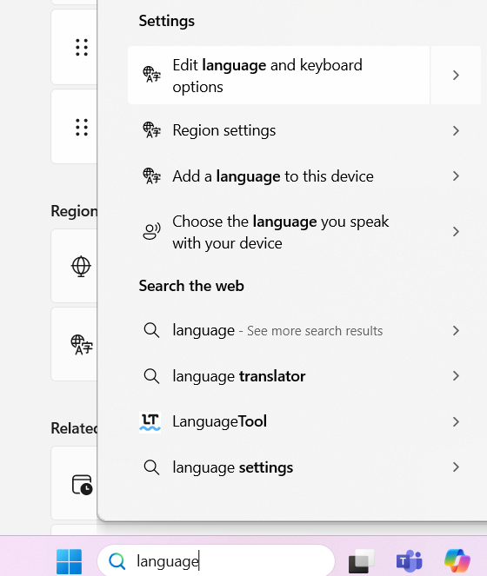The width and height of the screenshot is (487, 576).
Task: Click the upper drag handle in Settings window
Action: [82, 48]
